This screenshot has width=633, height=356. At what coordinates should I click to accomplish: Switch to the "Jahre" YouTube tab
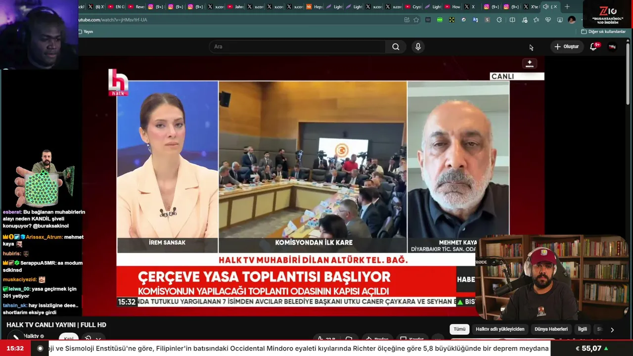coord(236,7)
